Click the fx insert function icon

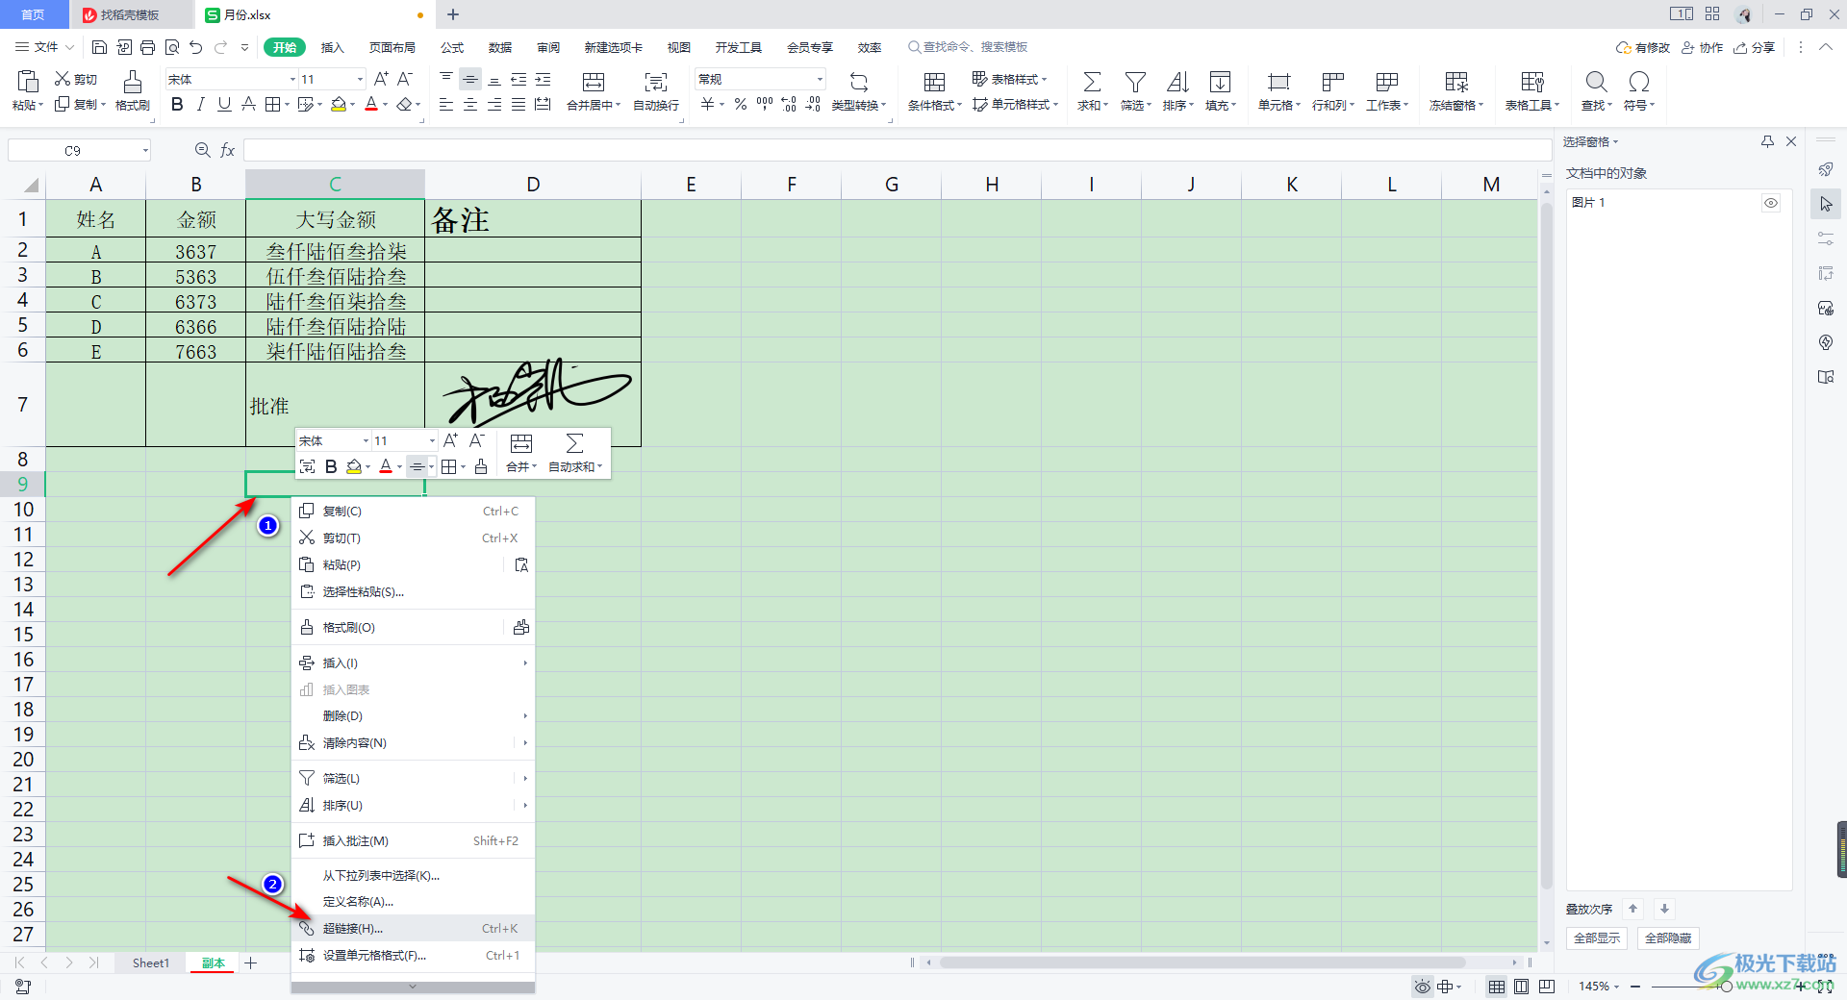coord(228,150)
